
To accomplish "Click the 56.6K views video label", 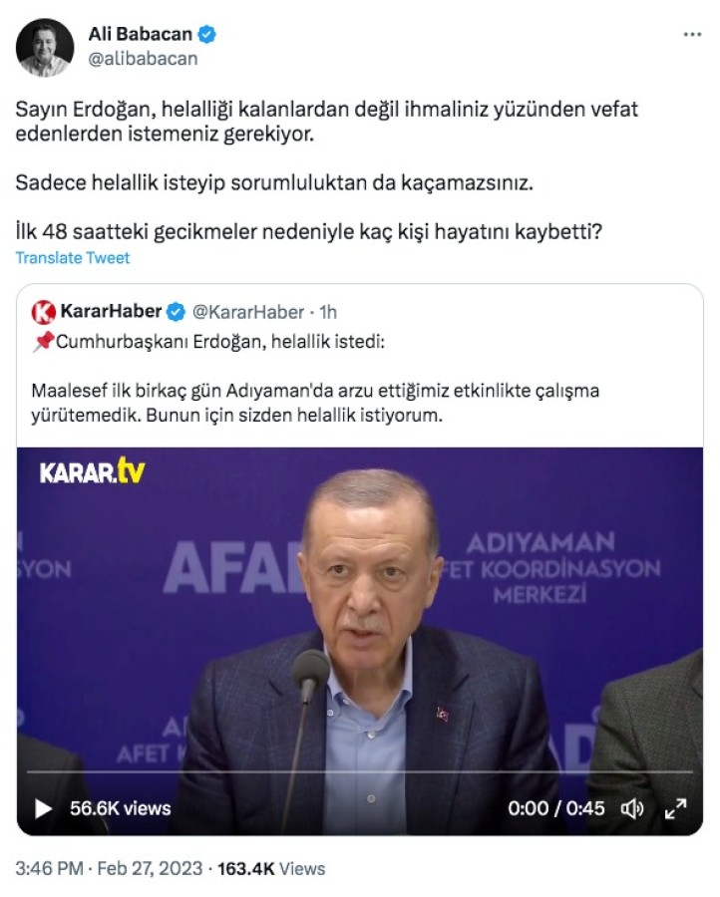I will click(121, 808).
